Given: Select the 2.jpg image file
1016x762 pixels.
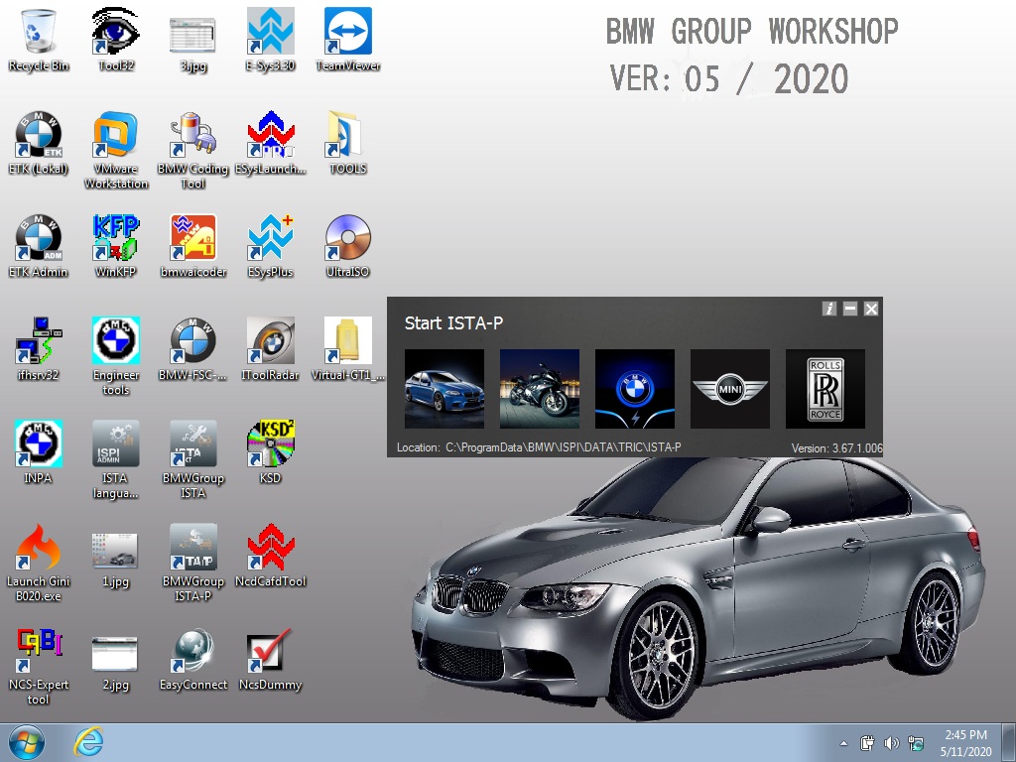Looking at the screenshot, I should (115, 664).
